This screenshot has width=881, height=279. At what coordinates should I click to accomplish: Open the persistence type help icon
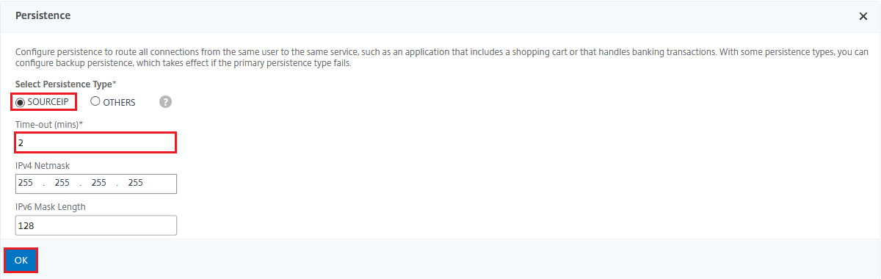point(166,102)
